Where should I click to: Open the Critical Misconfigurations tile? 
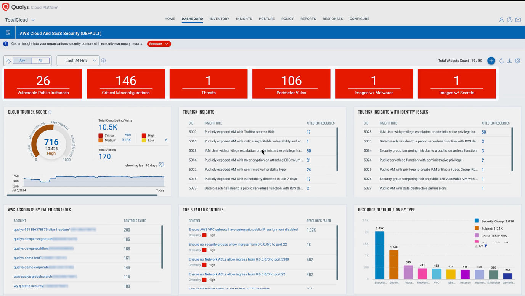point(126,84)
